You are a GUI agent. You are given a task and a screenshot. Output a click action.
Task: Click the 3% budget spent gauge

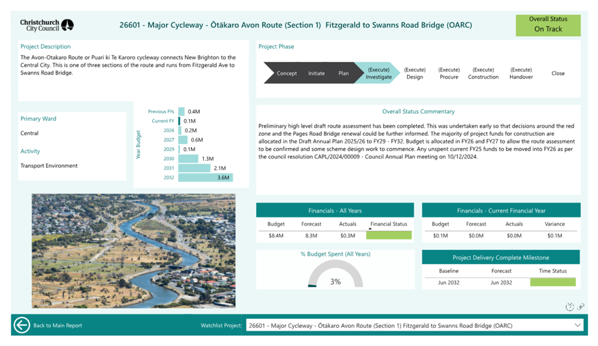(335, 274)
